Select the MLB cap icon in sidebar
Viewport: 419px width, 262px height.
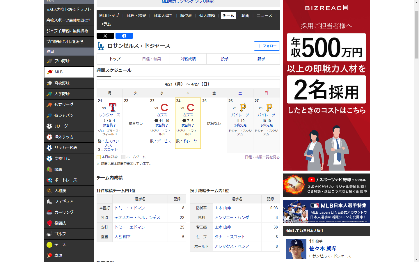coord(49,72)
